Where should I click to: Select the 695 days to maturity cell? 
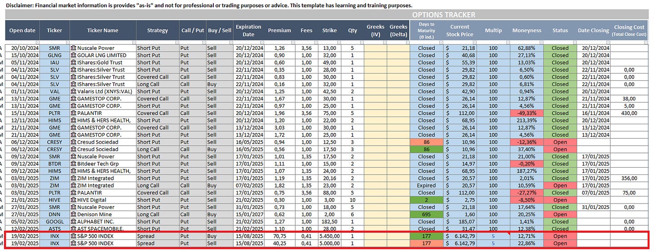click(426, 214)
